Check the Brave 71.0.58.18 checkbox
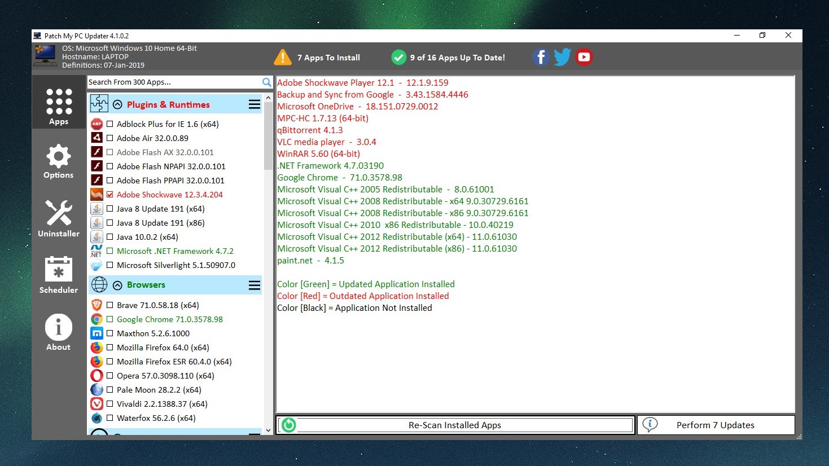The width and height of the screenshot is (829, 466). [x=109, y=305]
